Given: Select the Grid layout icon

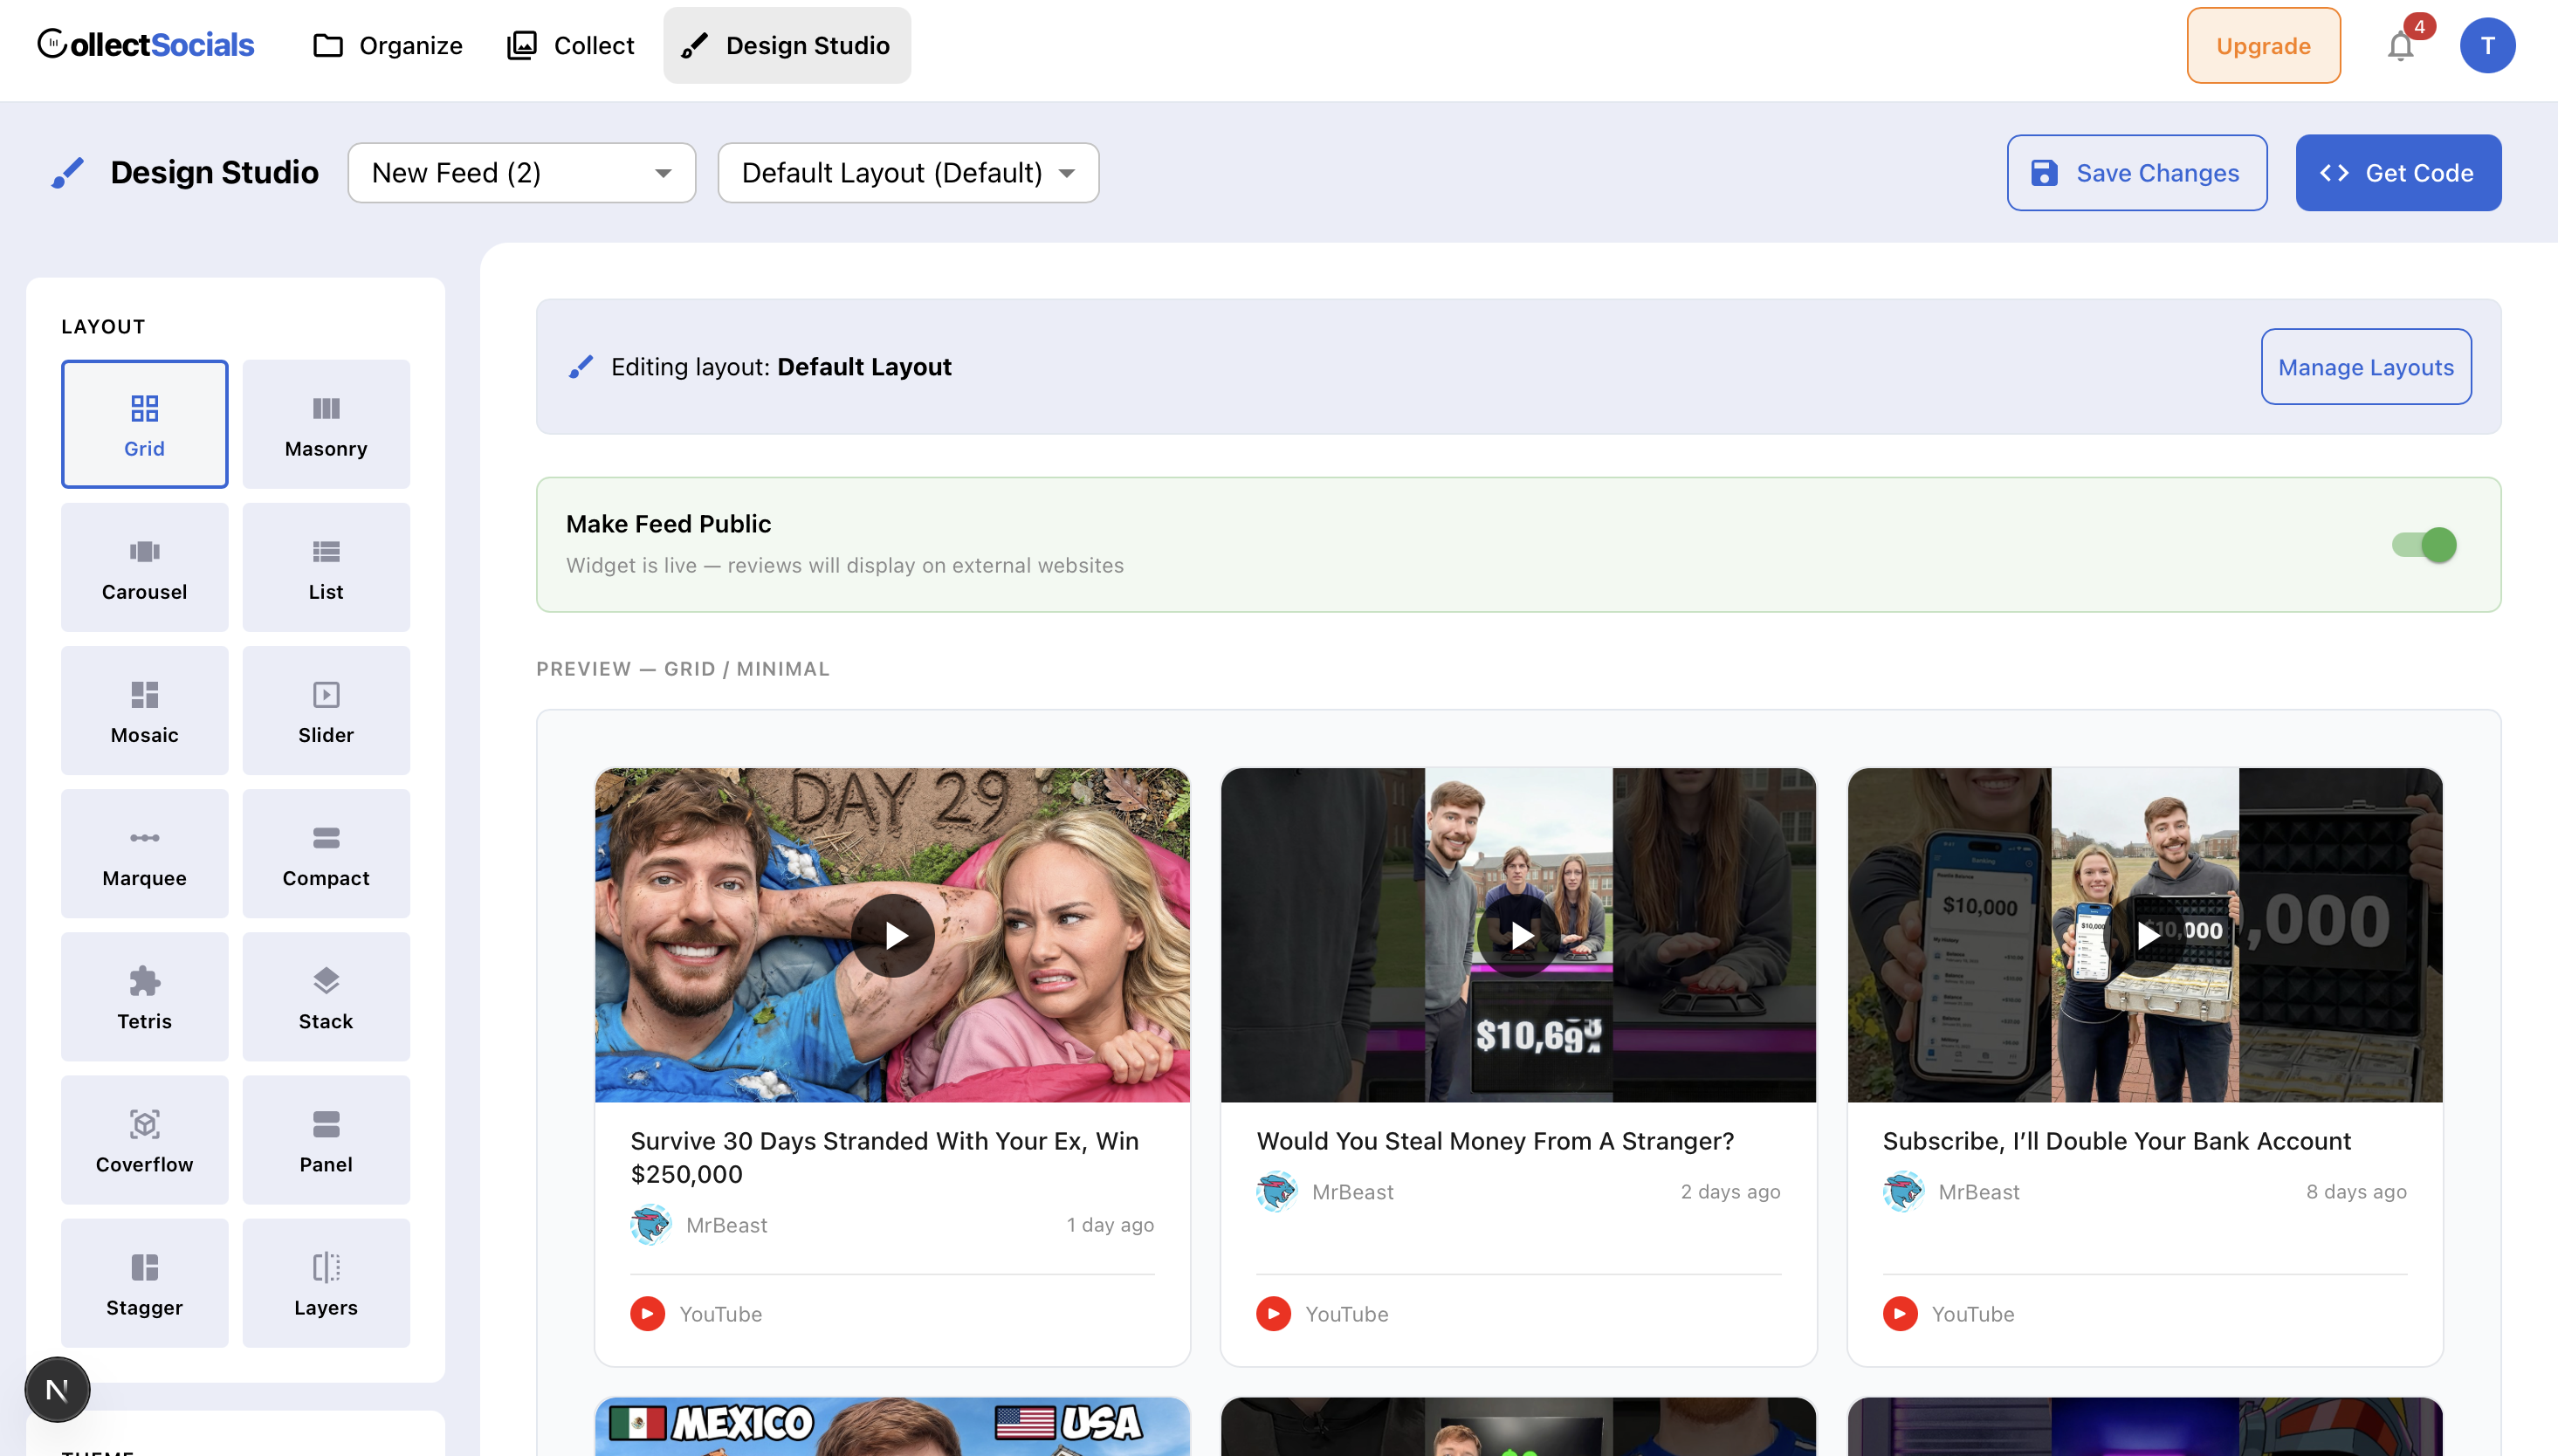Looking at the screenshot, I should pyautogui.click(x=144, y=424).
